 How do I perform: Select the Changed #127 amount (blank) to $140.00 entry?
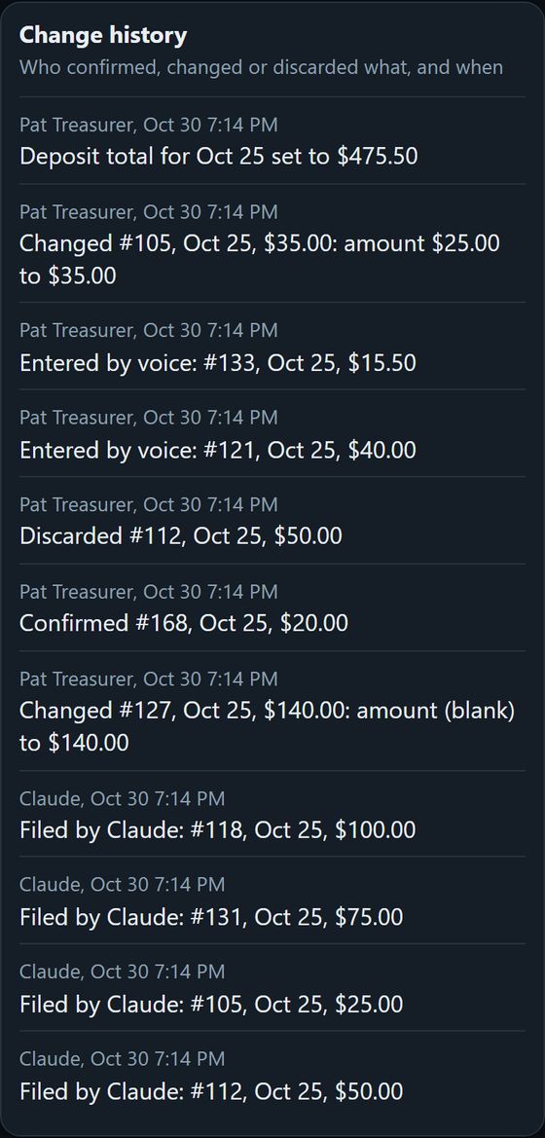click(272, 711)
